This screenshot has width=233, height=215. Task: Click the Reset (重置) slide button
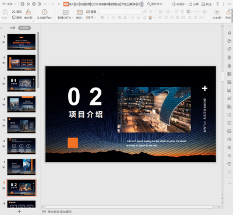(x=91, y=12)
